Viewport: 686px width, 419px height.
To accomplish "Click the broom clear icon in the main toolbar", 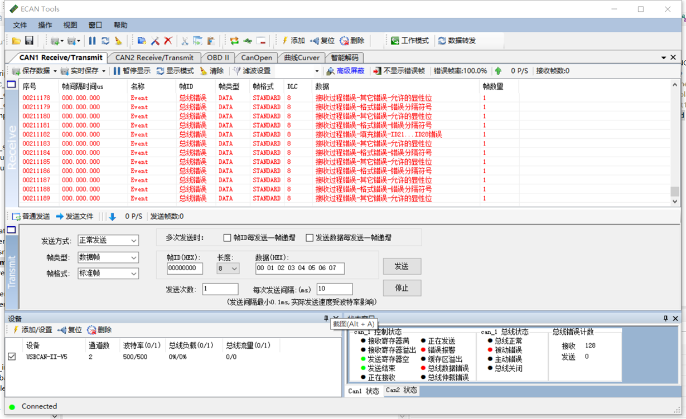I will coord(118,41).
